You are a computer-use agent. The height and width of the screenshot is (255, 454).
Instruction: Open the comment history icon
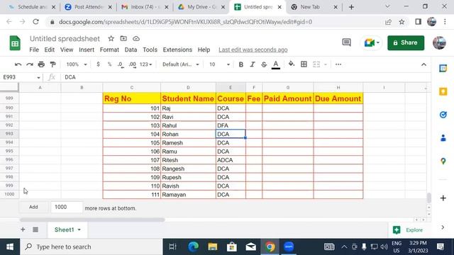coord(346,42)
